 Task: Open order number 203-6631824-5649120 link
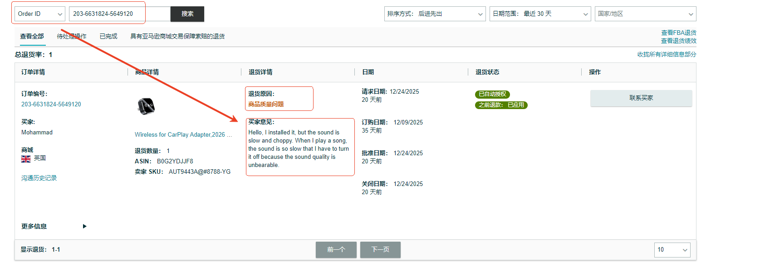point(51,104)
